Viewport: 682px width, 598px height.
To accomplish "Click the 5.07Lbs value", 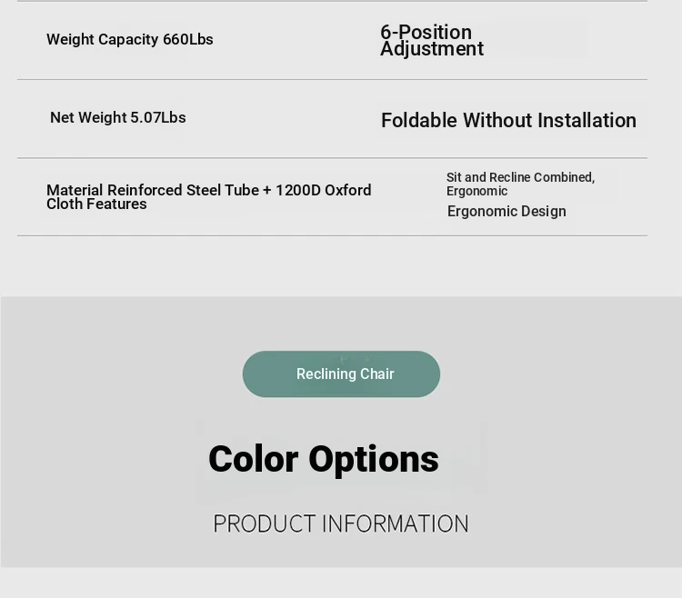I will coord(158,117).
